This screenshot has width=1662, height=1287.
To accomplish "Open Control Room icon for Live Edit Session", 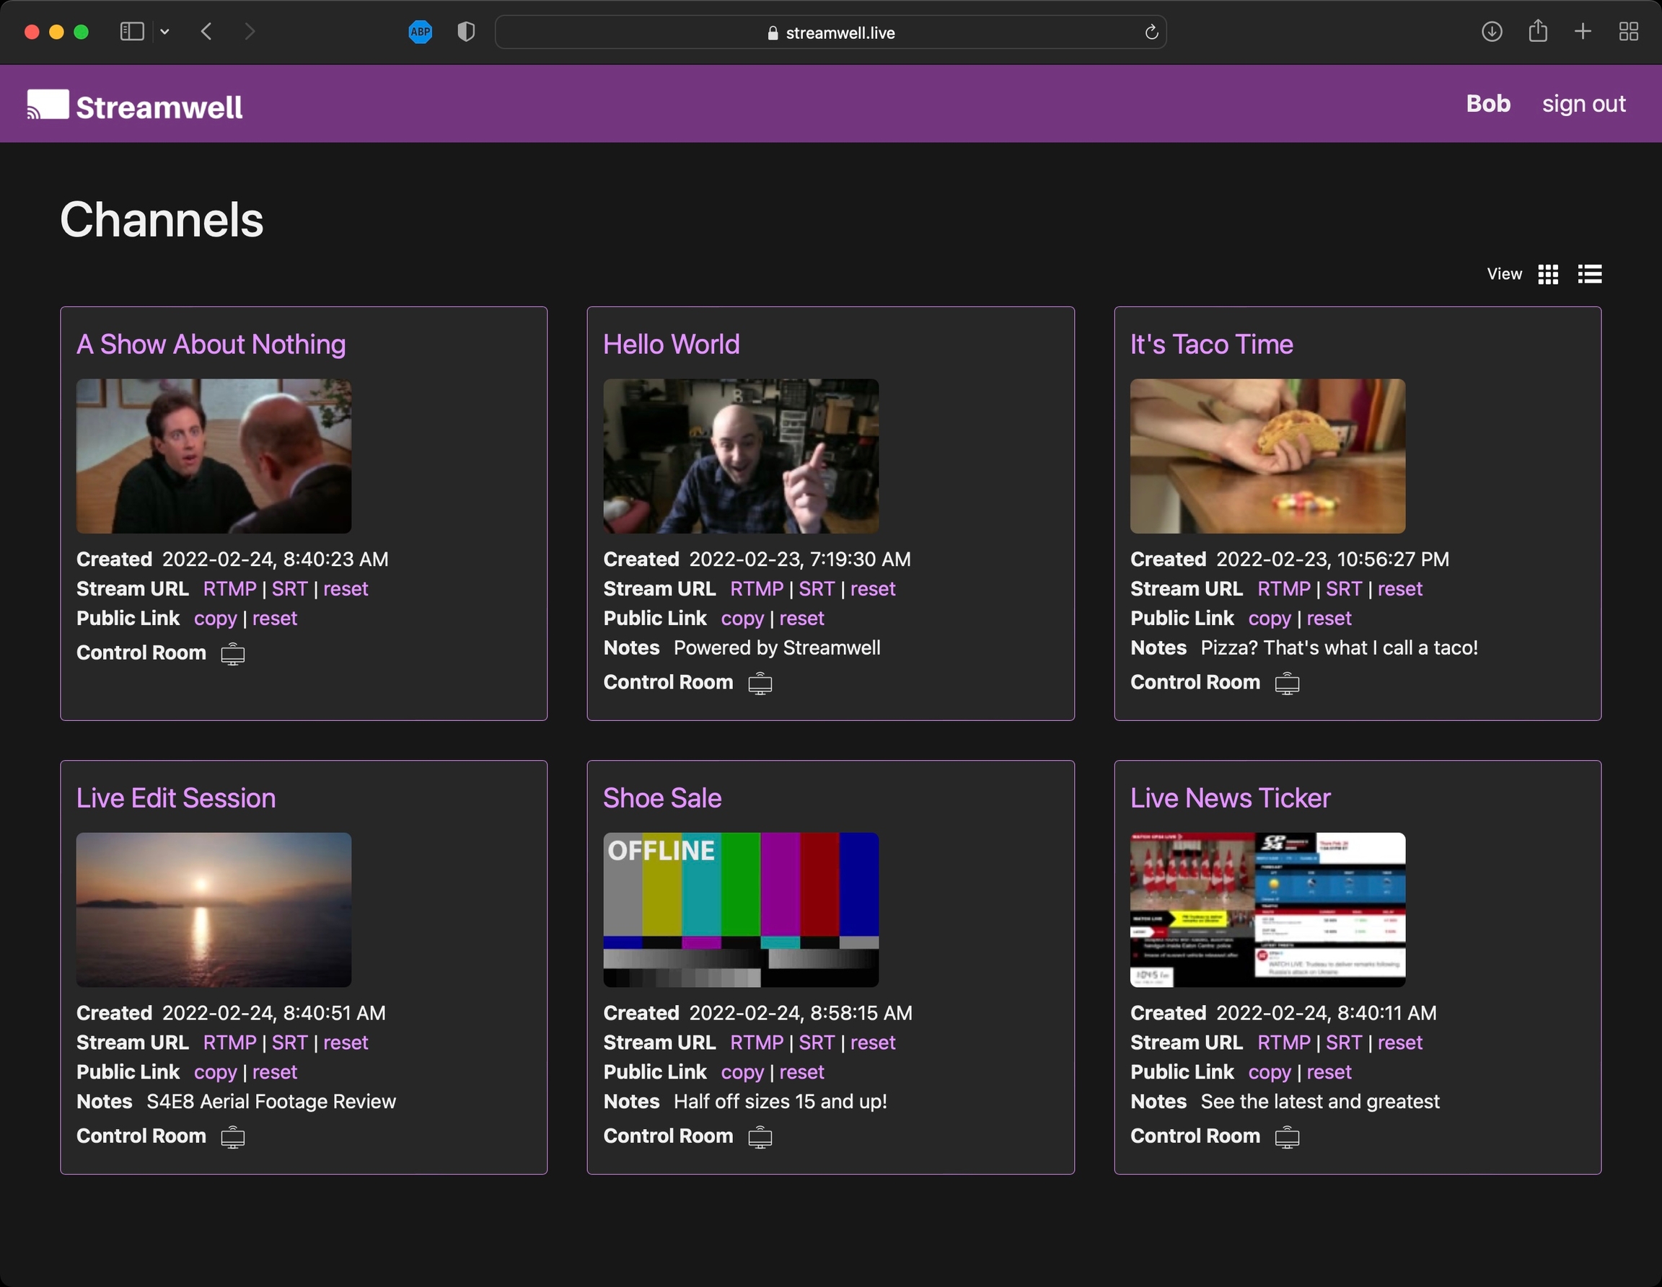I will click(x=233, y=1136).
